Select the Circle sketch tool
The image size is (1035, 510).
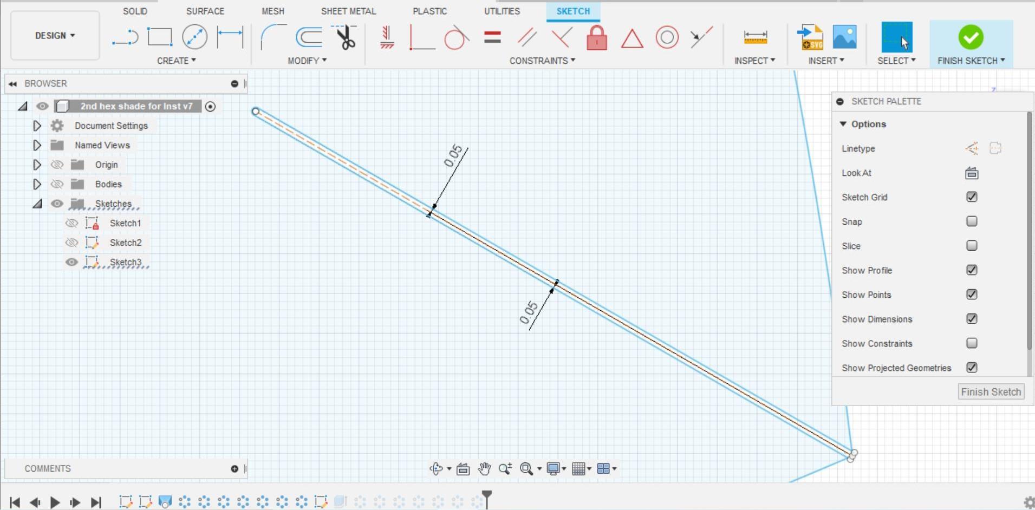194,37
